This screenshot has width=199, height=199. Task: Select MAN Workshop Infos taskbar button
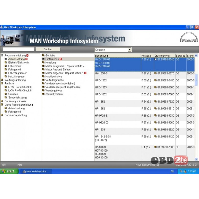(36, 171)
